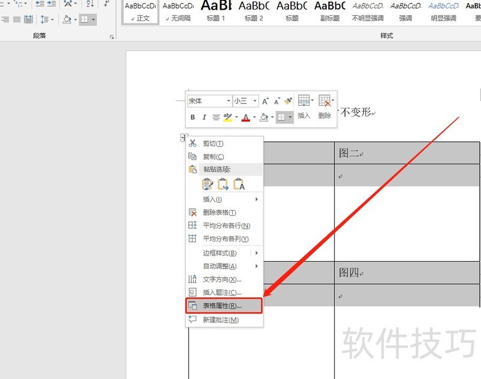The image size is (481, 379).
Task: Click the ribbon borders button icon
Action: click(x=84, y=20)
